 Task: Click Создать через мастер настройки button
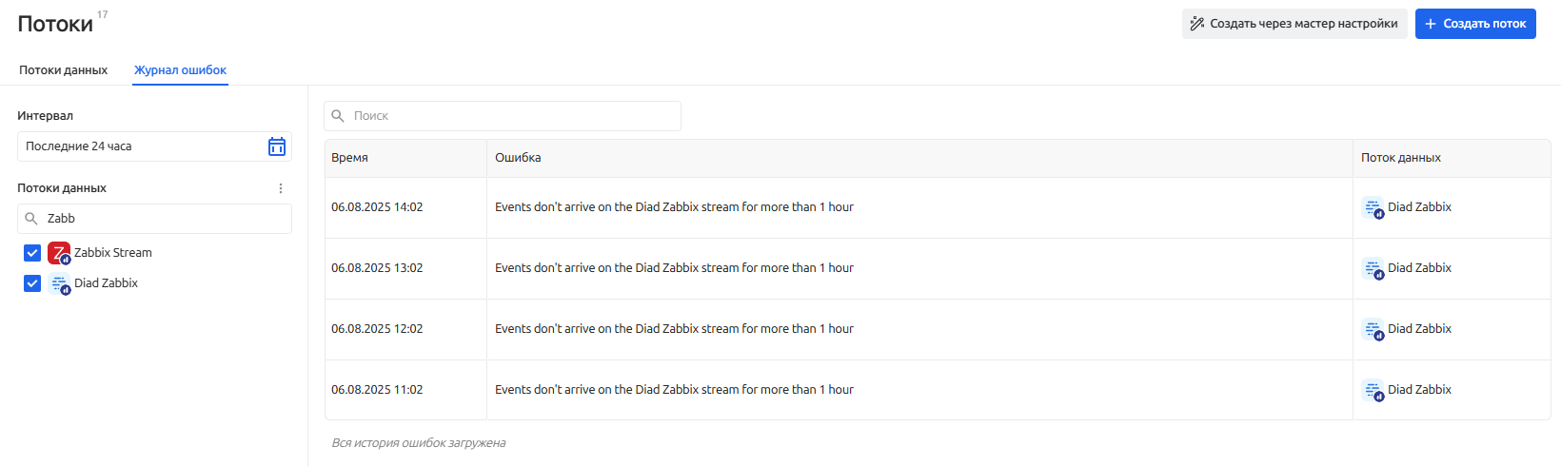1294,24
